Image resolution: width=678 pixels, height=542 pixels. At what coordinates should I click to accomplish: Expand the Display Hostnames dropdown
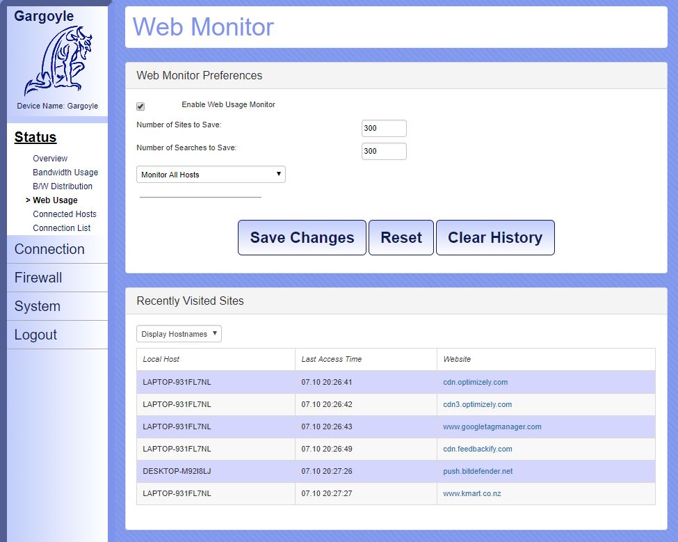pyautogui.click(x=179, y=334)
